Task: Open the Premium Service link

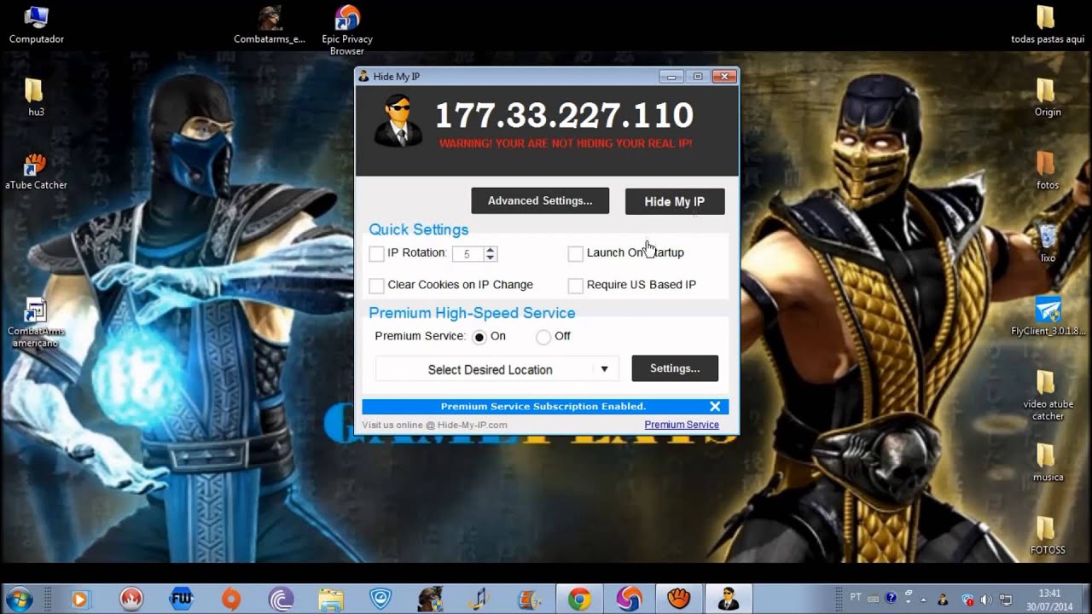Action: (x=682, y=425)
